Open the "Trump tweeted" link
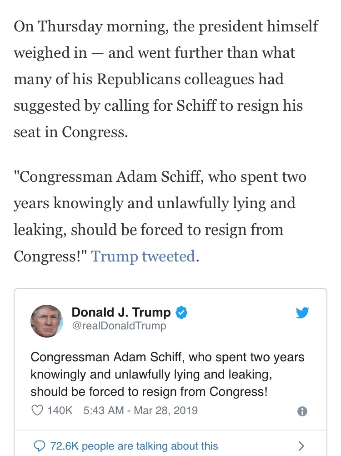The image size is (341, 456). (143, 256)
